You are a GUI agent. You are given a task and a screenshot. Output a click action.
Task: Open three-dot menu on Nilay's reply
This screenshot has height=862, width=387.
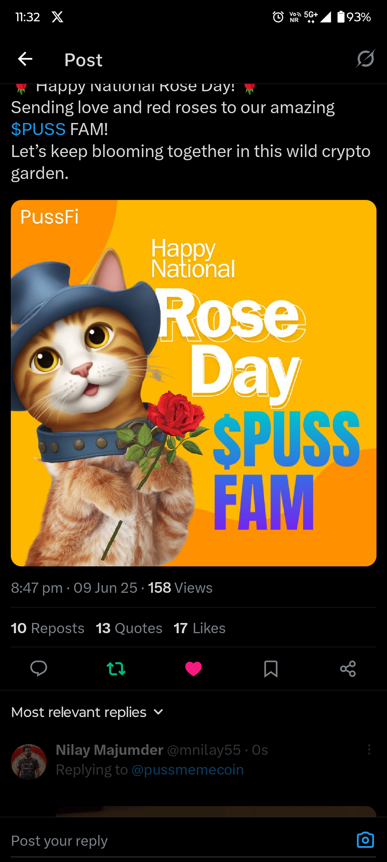tap(369, 749)
